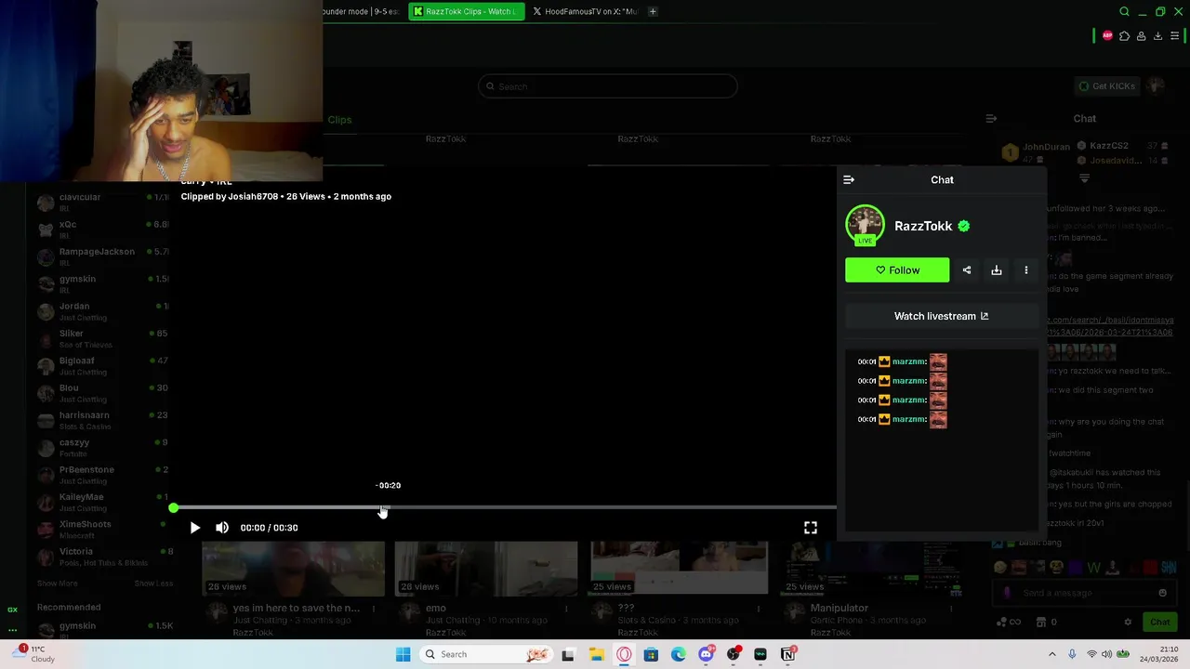Open the user profile avatar on Kick

tap(1156, 85)
